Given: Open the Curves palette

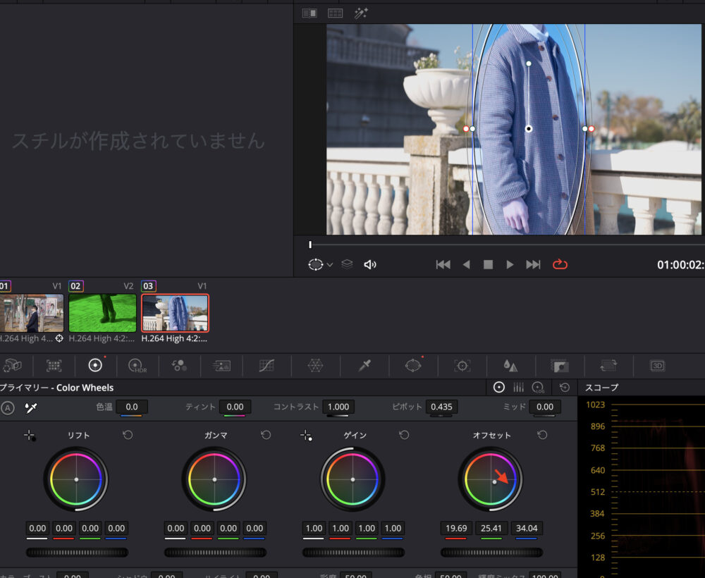Looking at the screenshot, I should [266, 365].
